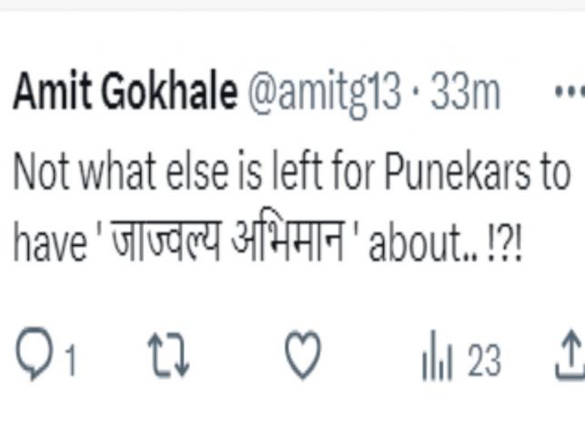Click the gray divider bar above tweet
This screenshot has height=438, width=585.
[292, 5]
